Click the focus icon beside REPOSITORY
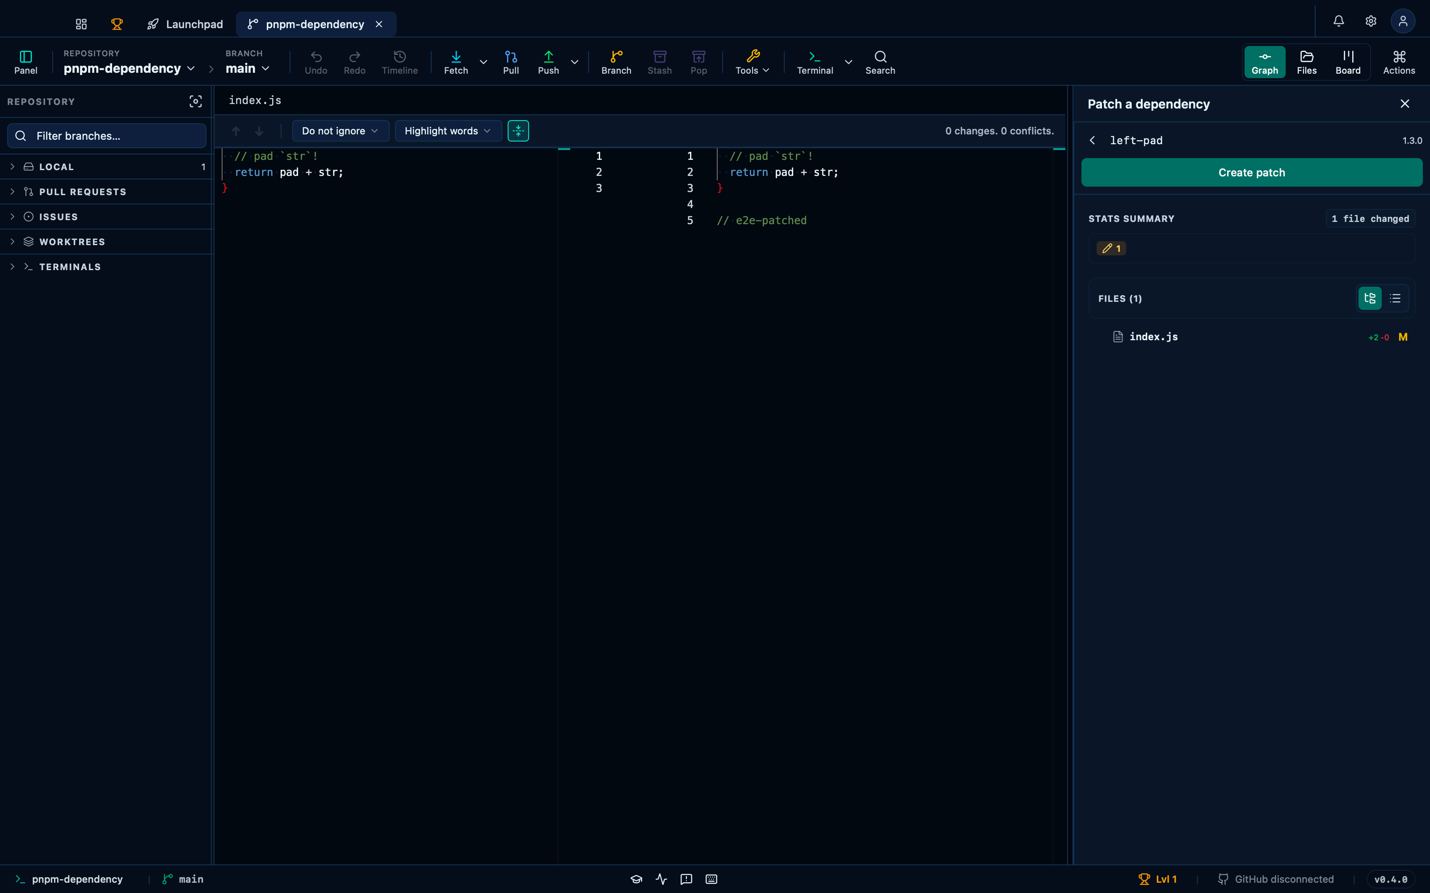This screenshot has height=893, width=1430. point(196,102)
